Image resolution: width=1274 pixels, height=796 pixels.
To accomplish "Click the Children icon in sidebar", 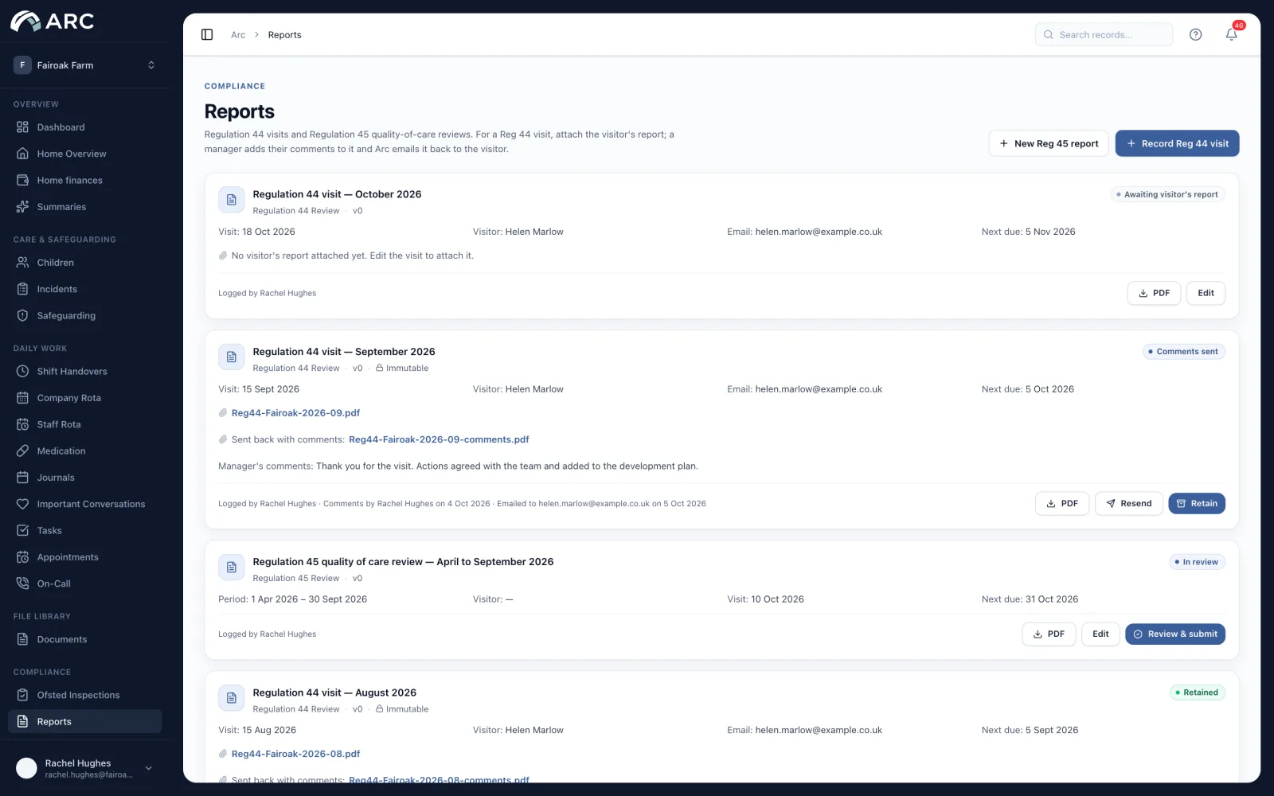I will [22, 263].
